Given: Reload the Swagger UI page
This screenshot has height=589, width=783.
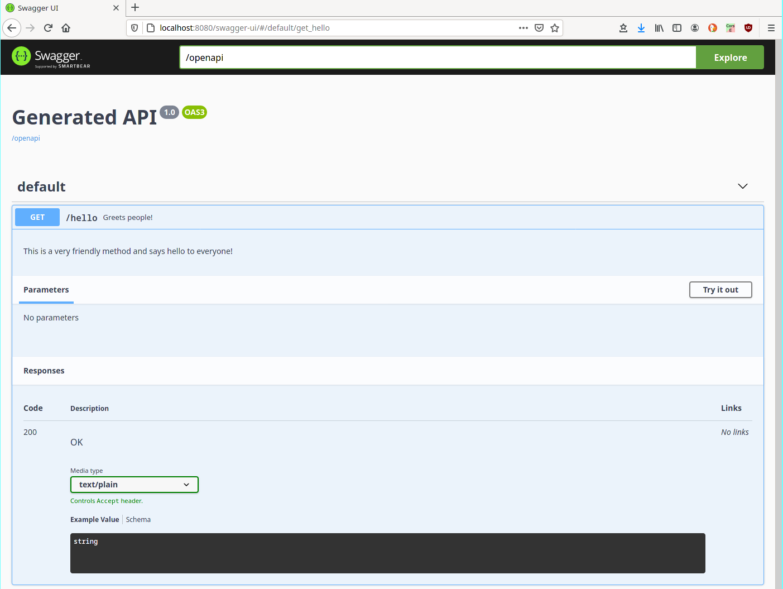Looking at the screenshot, I should 49,28.
